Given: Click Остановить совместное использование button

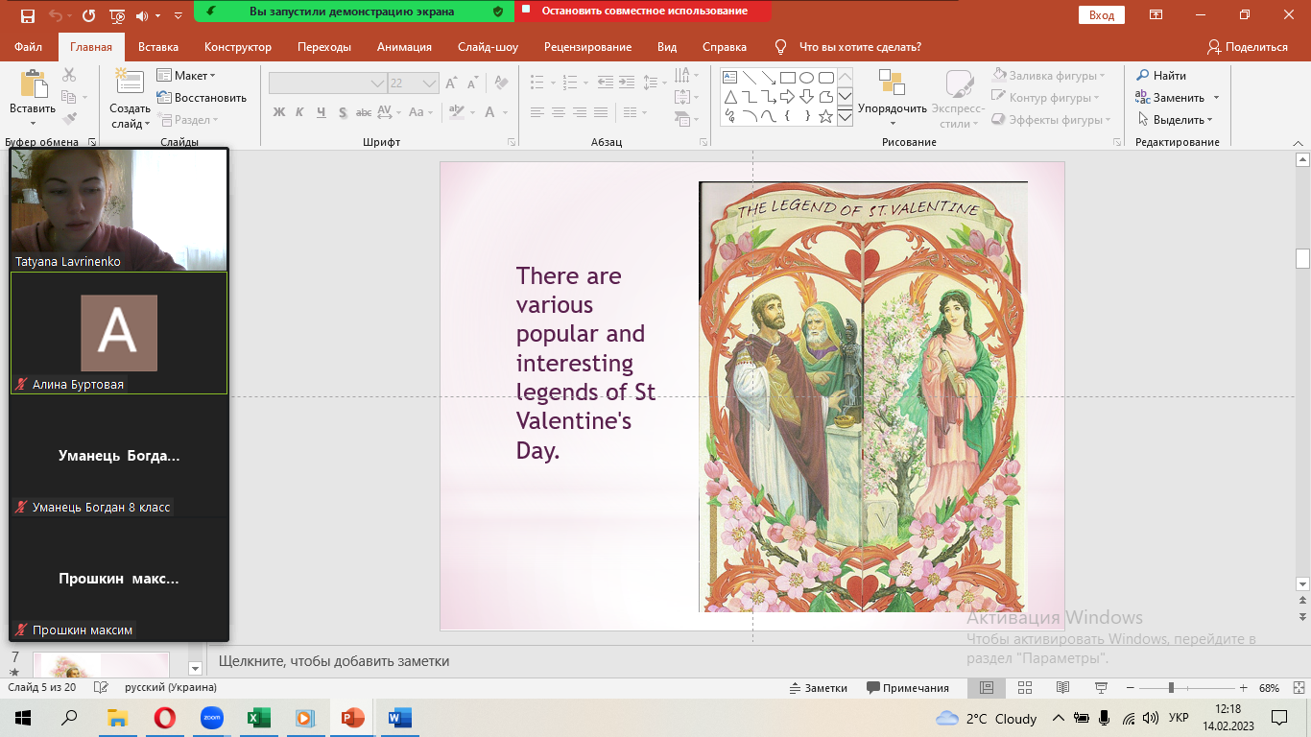Looking at the screenshot, I should (x=644, y=12).
